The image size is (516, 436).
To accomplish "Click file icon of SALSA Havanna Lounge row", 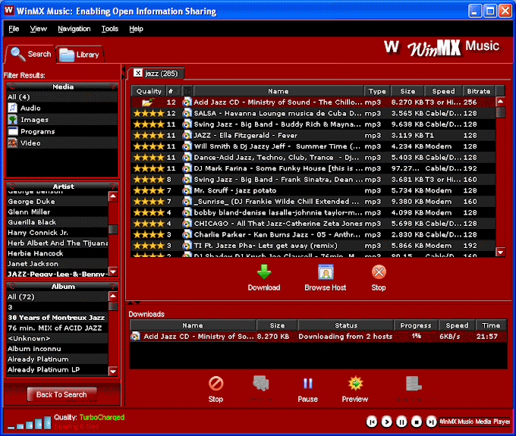I will point(187,114).
